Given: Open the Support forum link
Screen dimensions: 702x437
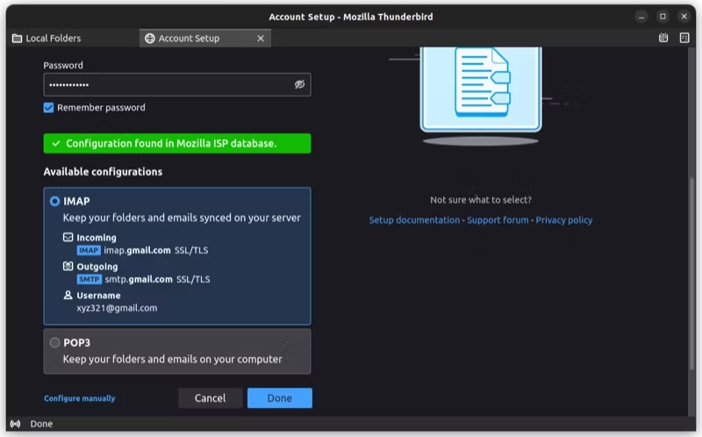Looking at the screenshot, I should (x=498, y=220).
